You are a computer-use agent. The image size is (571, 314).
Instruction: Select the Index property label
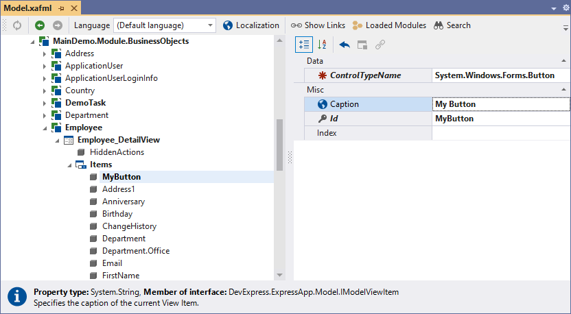click(x=327, y=133)
